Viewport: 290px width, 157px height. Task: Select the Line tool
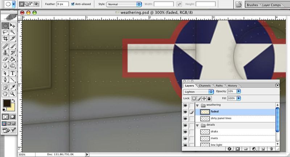click(12, 80)
